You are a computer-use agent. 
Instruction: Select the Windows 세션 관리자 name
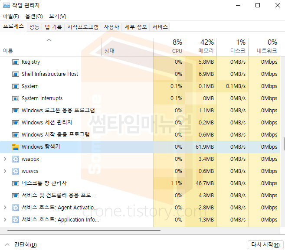point(47,123)
